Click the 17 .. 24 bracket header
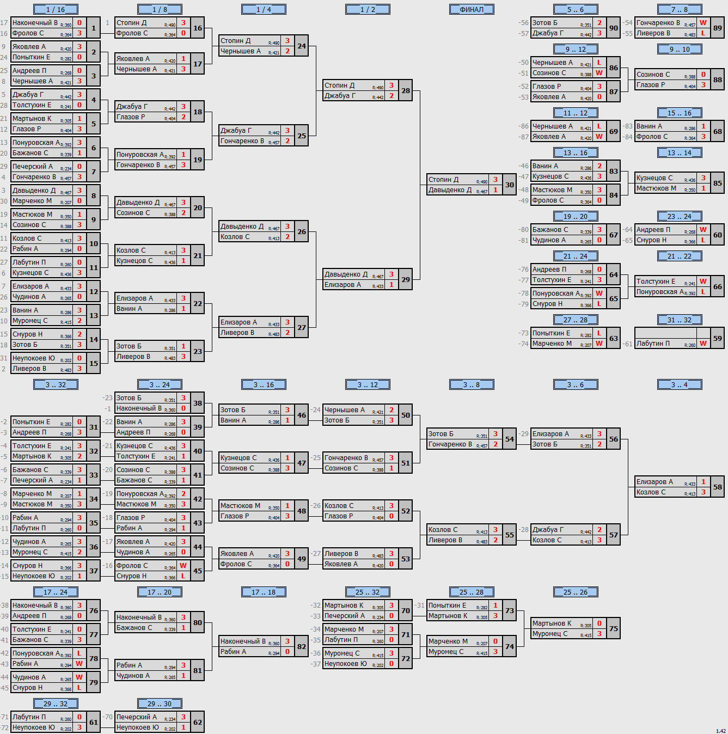728x734 pixels. coord(56,592)
